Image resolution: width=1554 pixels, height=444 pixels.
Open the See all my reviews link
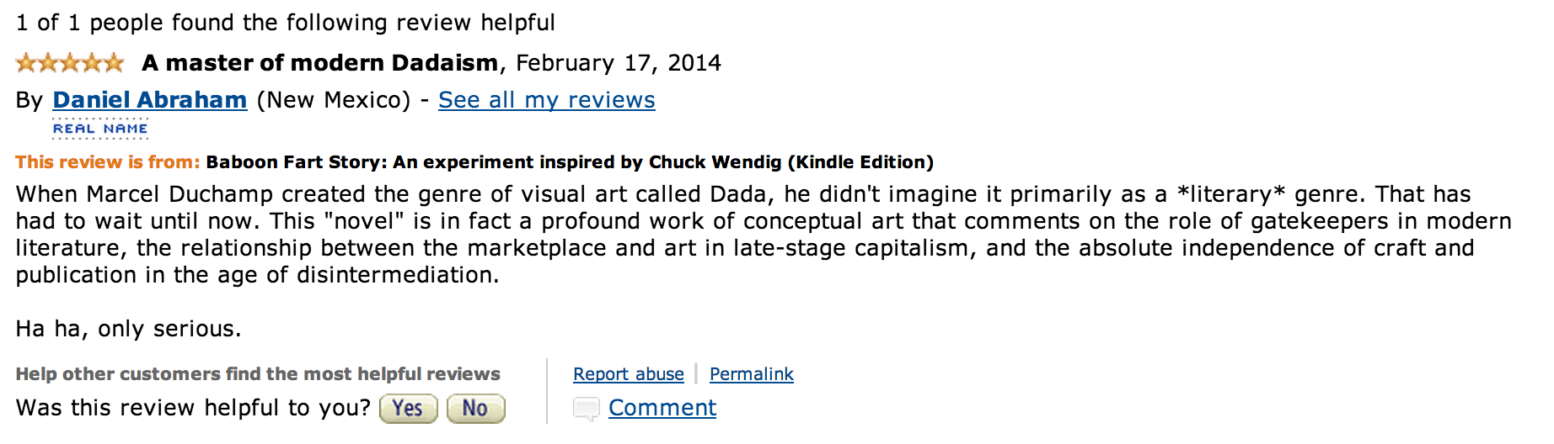(546, 100)
